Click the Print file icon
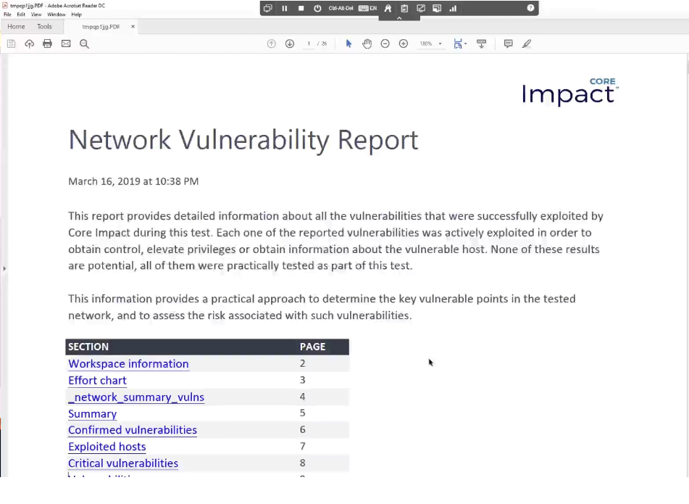The width and height of the screenshot is (689, 504). (x=48, y=44)
